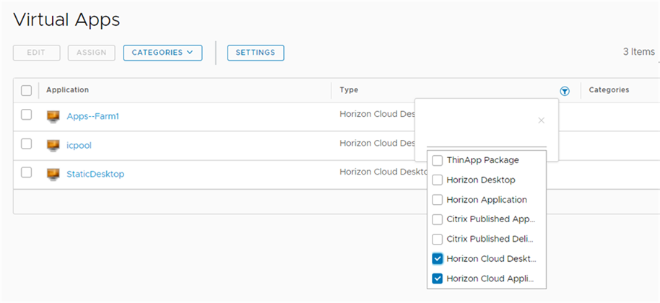Check the ThinApp Package filter option
This screenshot has width=660, height=303.
coord(438,161)
